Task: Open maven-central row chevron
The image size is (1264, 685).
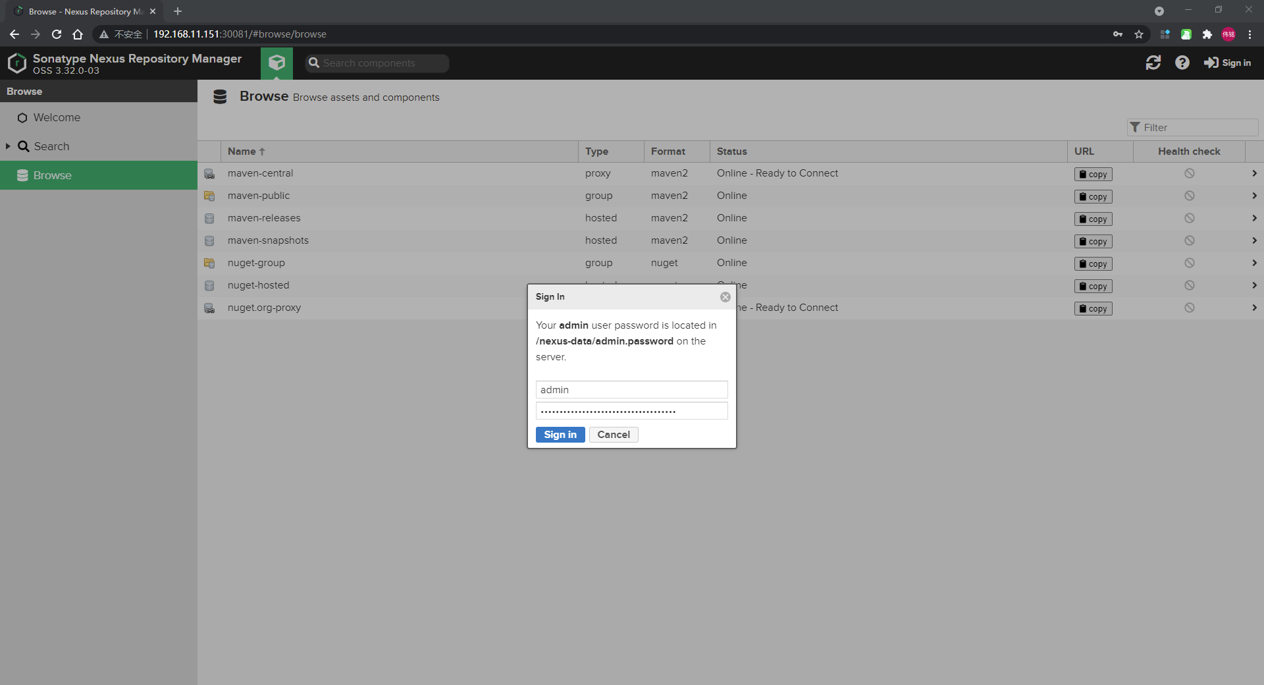Action: coord(1254,173)
